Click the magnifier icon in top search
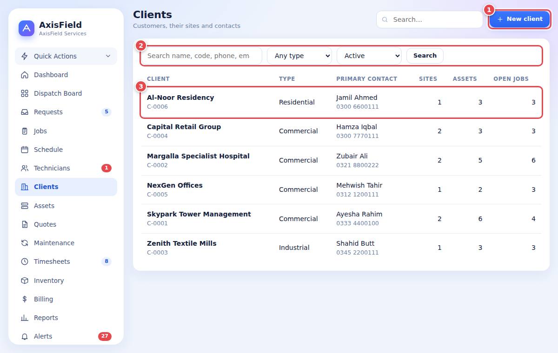558x353 pixels. tap(385, 20)
